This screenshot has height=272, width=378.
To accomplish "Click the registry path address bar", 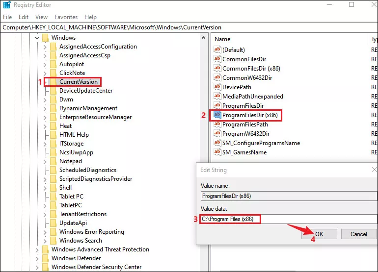I will pyautogui.click(x=189, y=27).
